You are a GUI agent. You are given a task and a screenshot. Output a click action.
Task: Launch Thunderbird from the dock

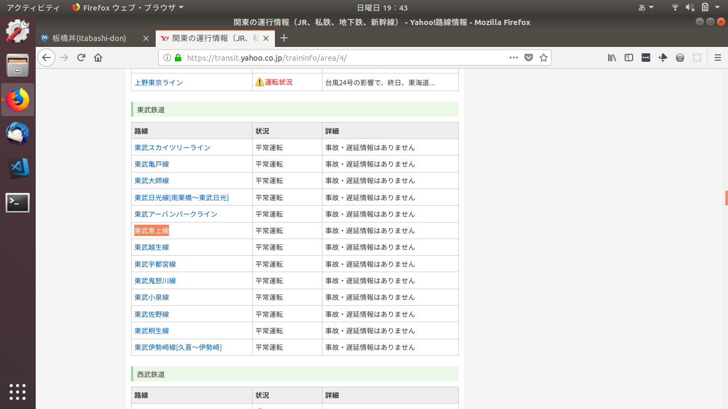point(18,134)
